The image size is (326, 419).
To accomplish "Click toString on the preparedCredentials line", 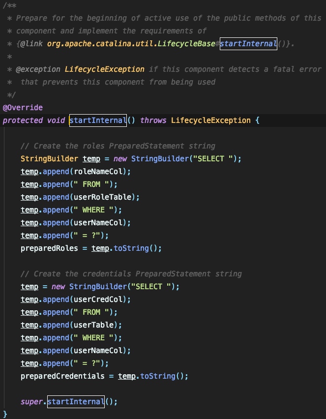I will (x=158, y=376).
